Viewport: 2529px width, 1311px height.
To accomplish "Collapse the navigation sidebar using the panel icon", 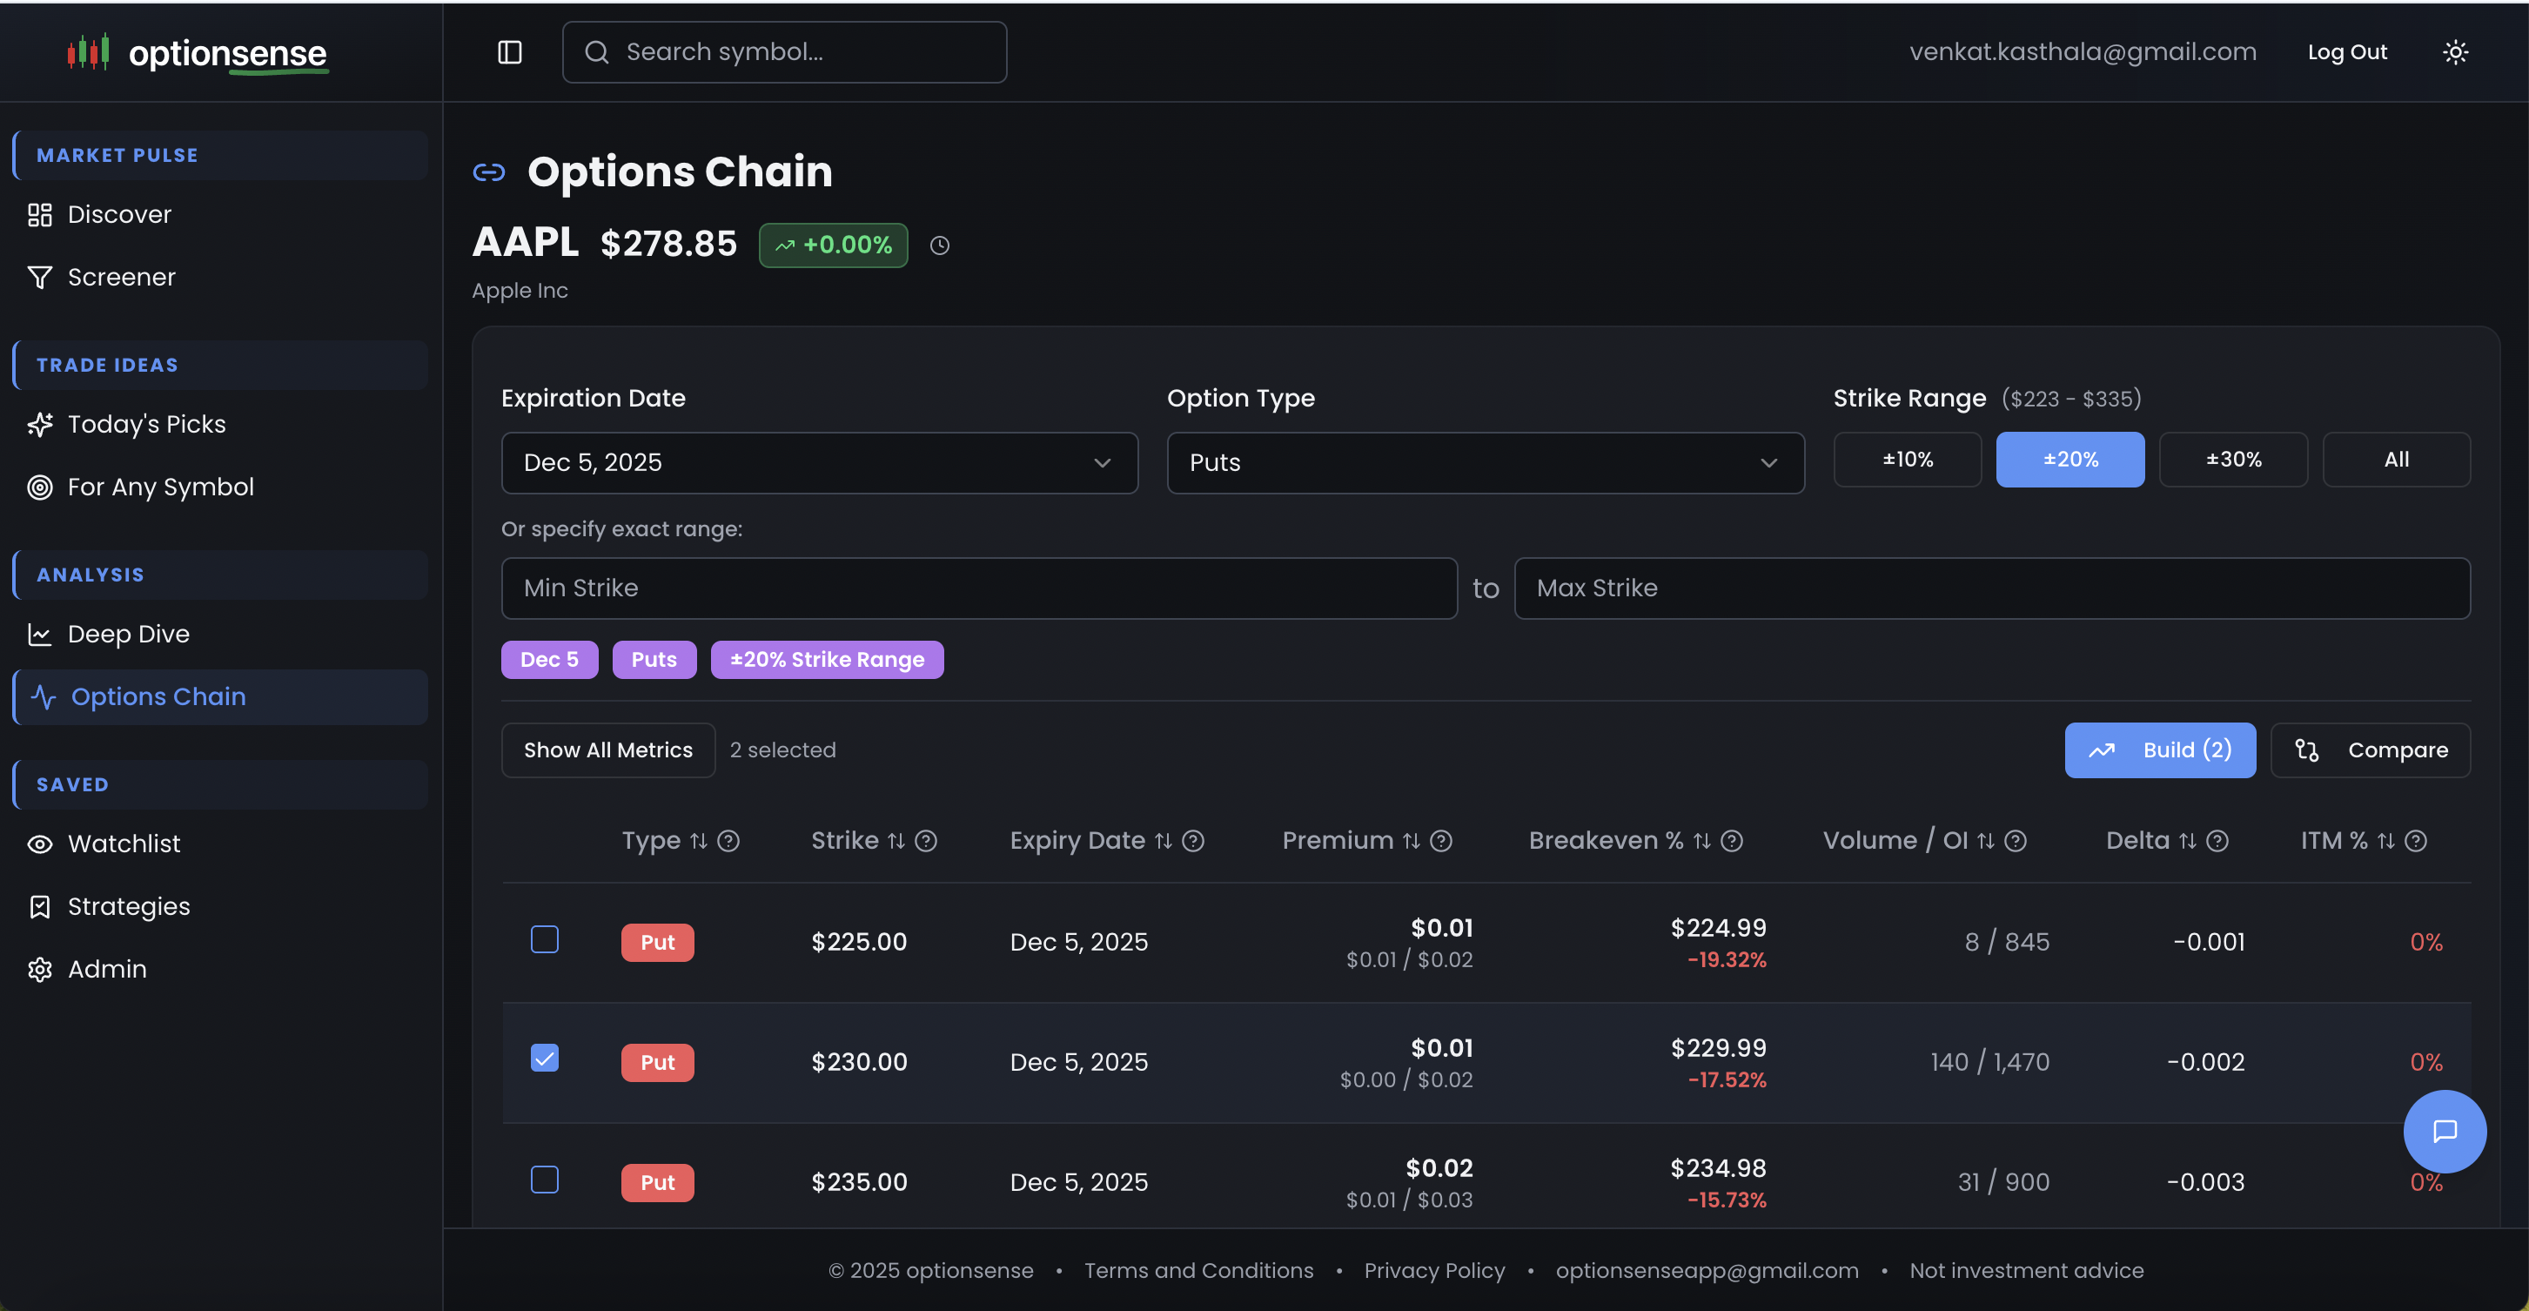I will click(x=509, y=52).
